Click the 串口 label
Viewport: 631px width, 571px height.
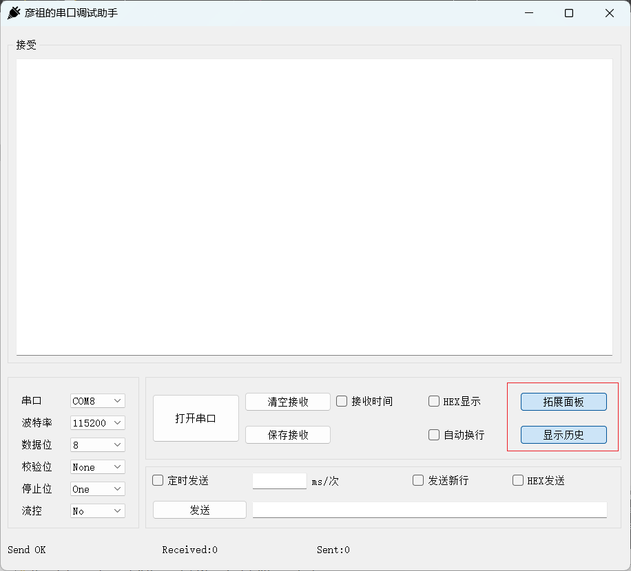tap(32, 400)
